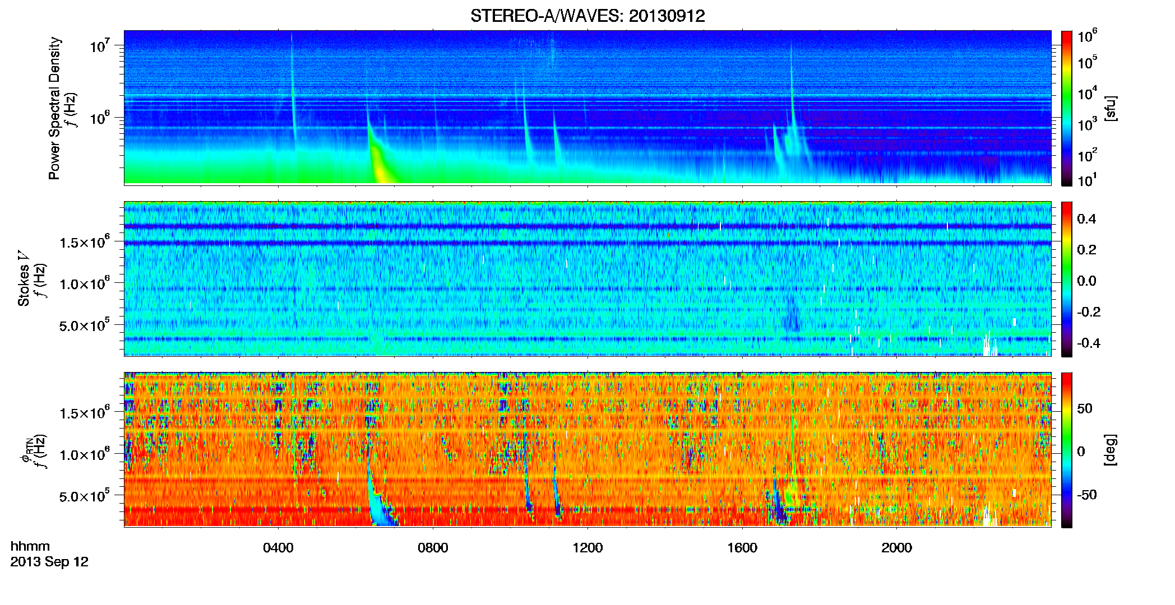This screenshot has width=1175, height=605.
Task: Click the 0.4 label on Stokes V colorbar
Action: (1086, 219)
